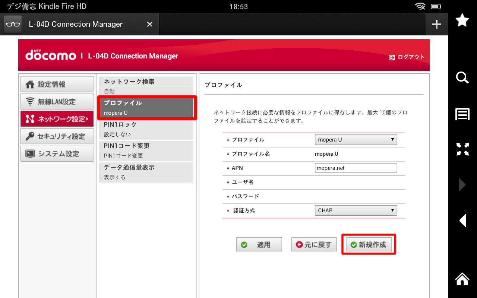Edit the APN field mopera.net
Screen dimensions: 477x298
(356, 168)
